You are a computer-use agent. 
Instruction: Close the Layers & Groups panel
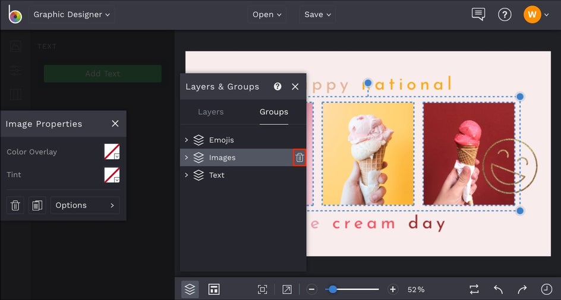[295, 87]
